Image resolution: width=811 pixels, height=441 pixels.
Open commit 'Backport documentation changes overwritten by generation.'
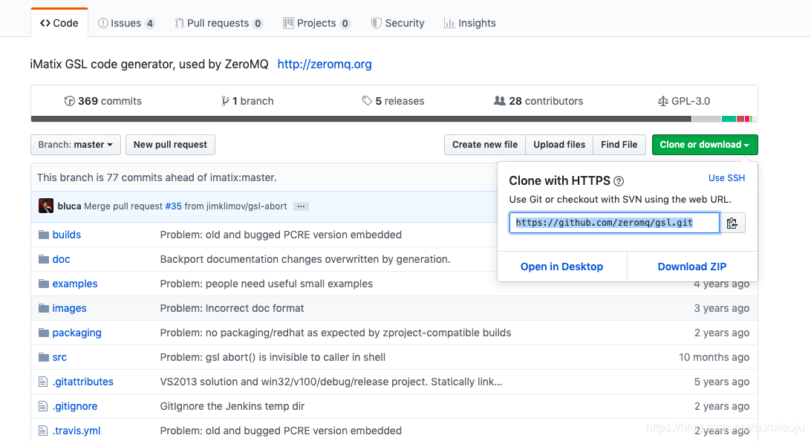[305, 259]
